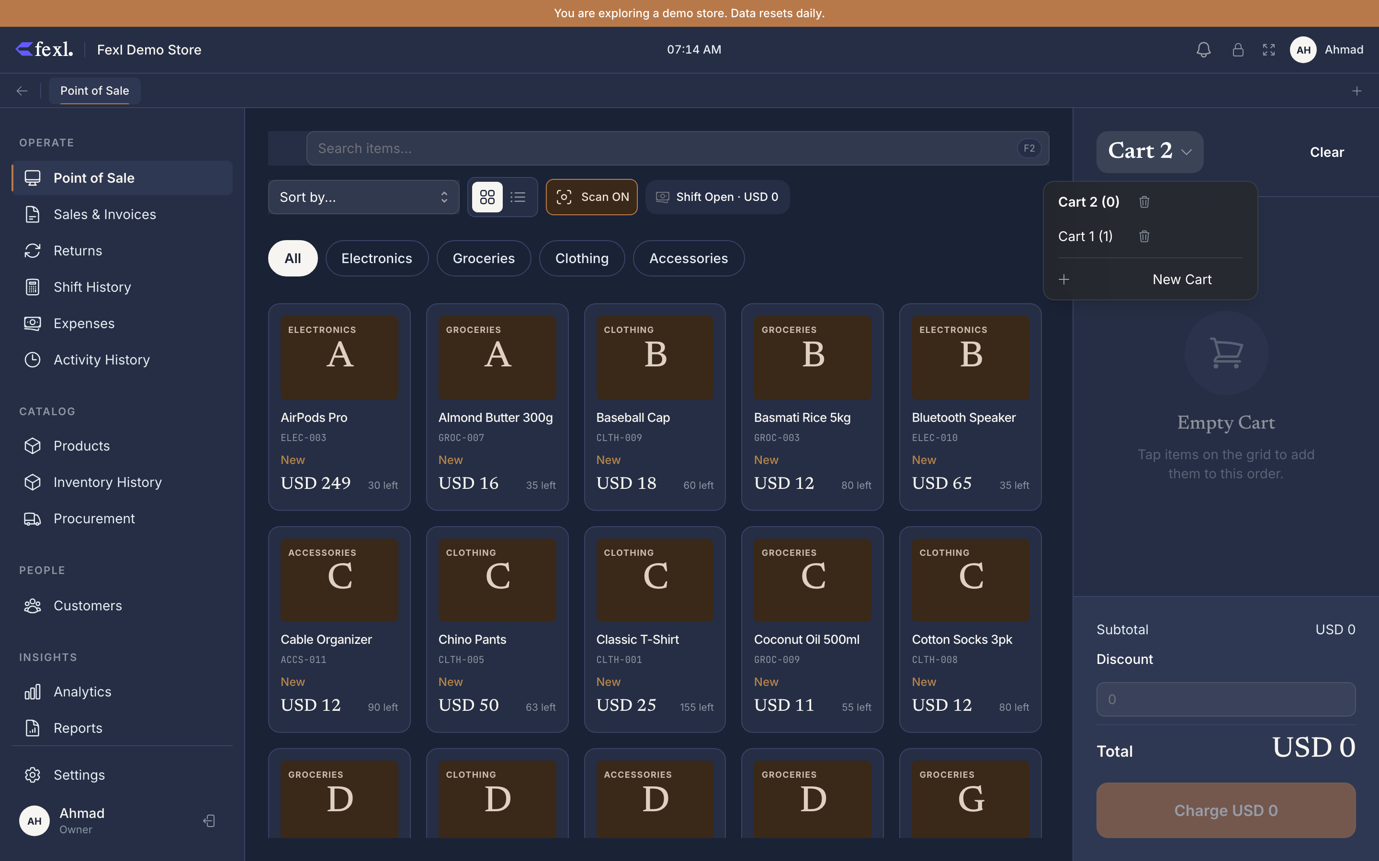
Task: Click the Search items field
Action: (678, 149)
